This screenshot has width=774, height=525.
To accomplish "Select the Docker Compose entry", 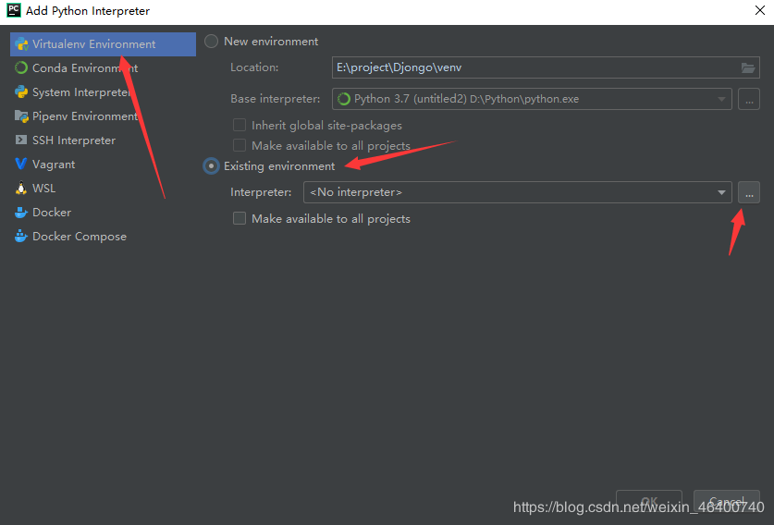I will (104, 237).
